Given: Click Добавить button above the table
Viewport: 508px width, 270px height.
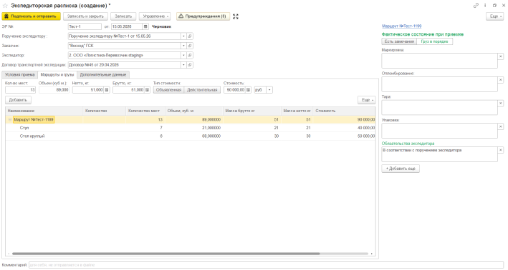Looking at the screenshot, I should [x=18, y=100].
